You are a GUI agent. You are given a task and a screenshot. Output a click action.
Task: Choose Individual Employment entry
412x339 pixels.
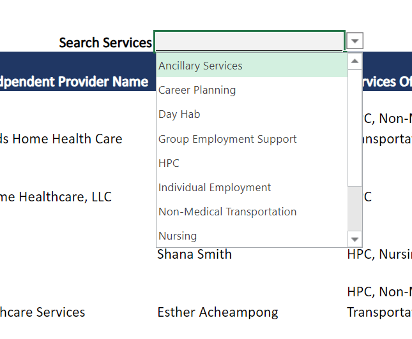(215, 187)
